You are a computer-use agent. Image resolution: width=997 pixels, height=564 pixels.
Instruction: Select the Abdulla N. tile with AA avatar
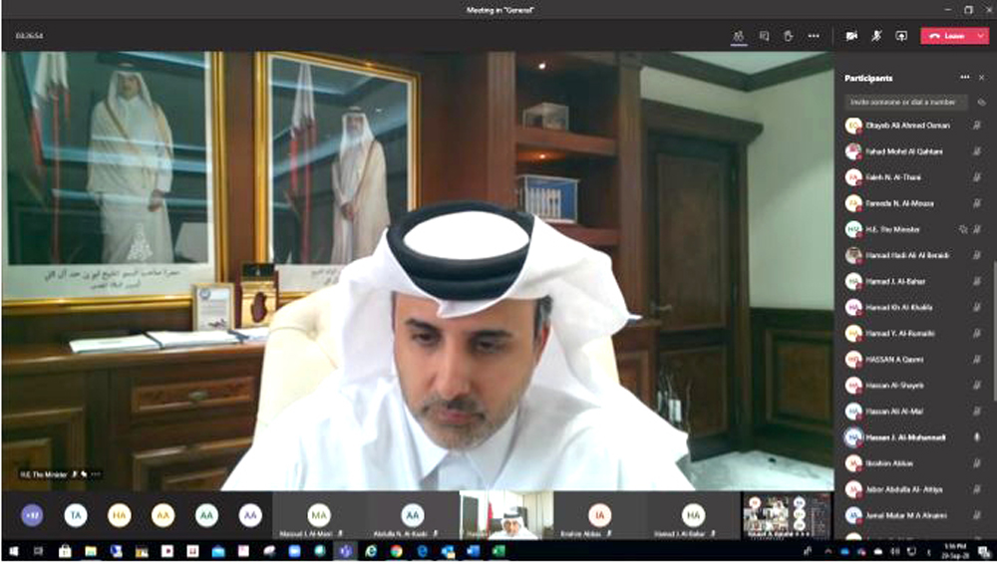point(412,516)
